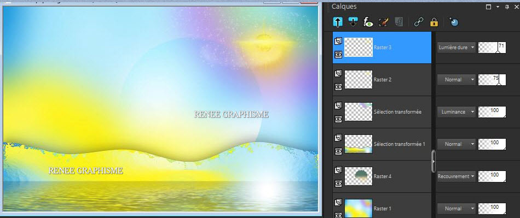
Task: Toggle visibility of Sélection transformée 1 layer
Action: point(338,151)
